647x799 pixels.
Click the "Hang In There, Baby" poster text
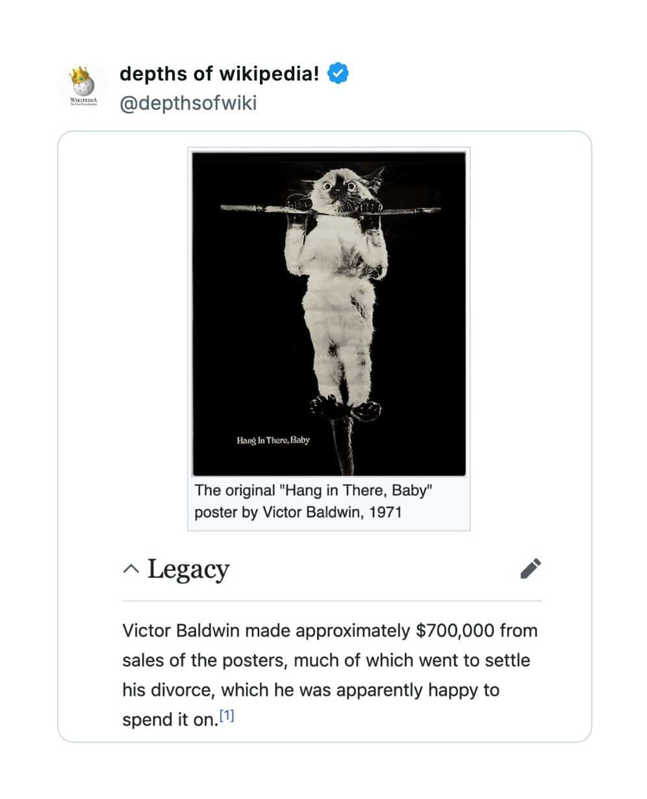[273, 440]
